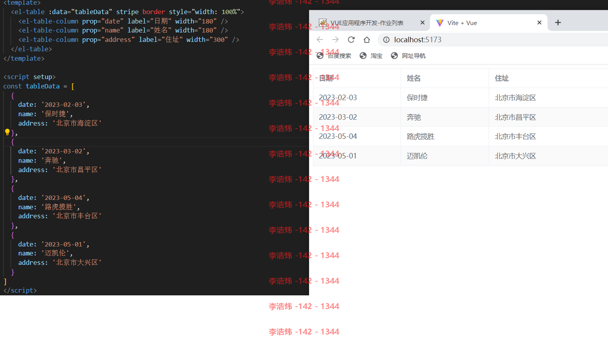This screenshot has height=338, width=608.
Task: Select the 2023-03-02 date cell
Action: pyautogui.click(x=357, y=117)
